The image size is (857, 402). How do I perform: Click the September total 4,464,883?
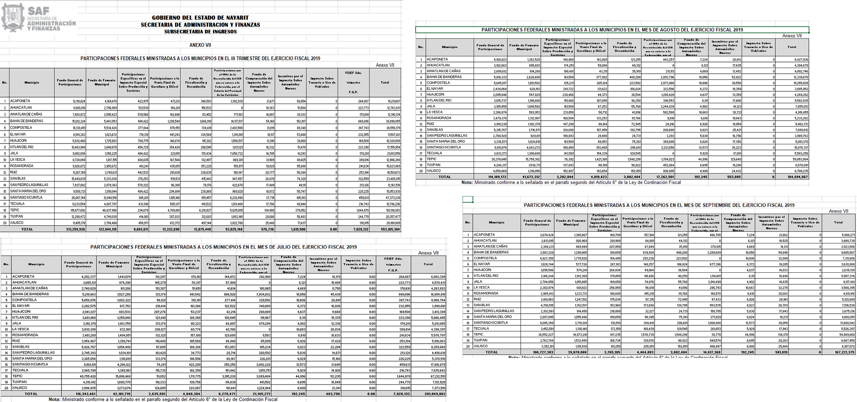638,352
